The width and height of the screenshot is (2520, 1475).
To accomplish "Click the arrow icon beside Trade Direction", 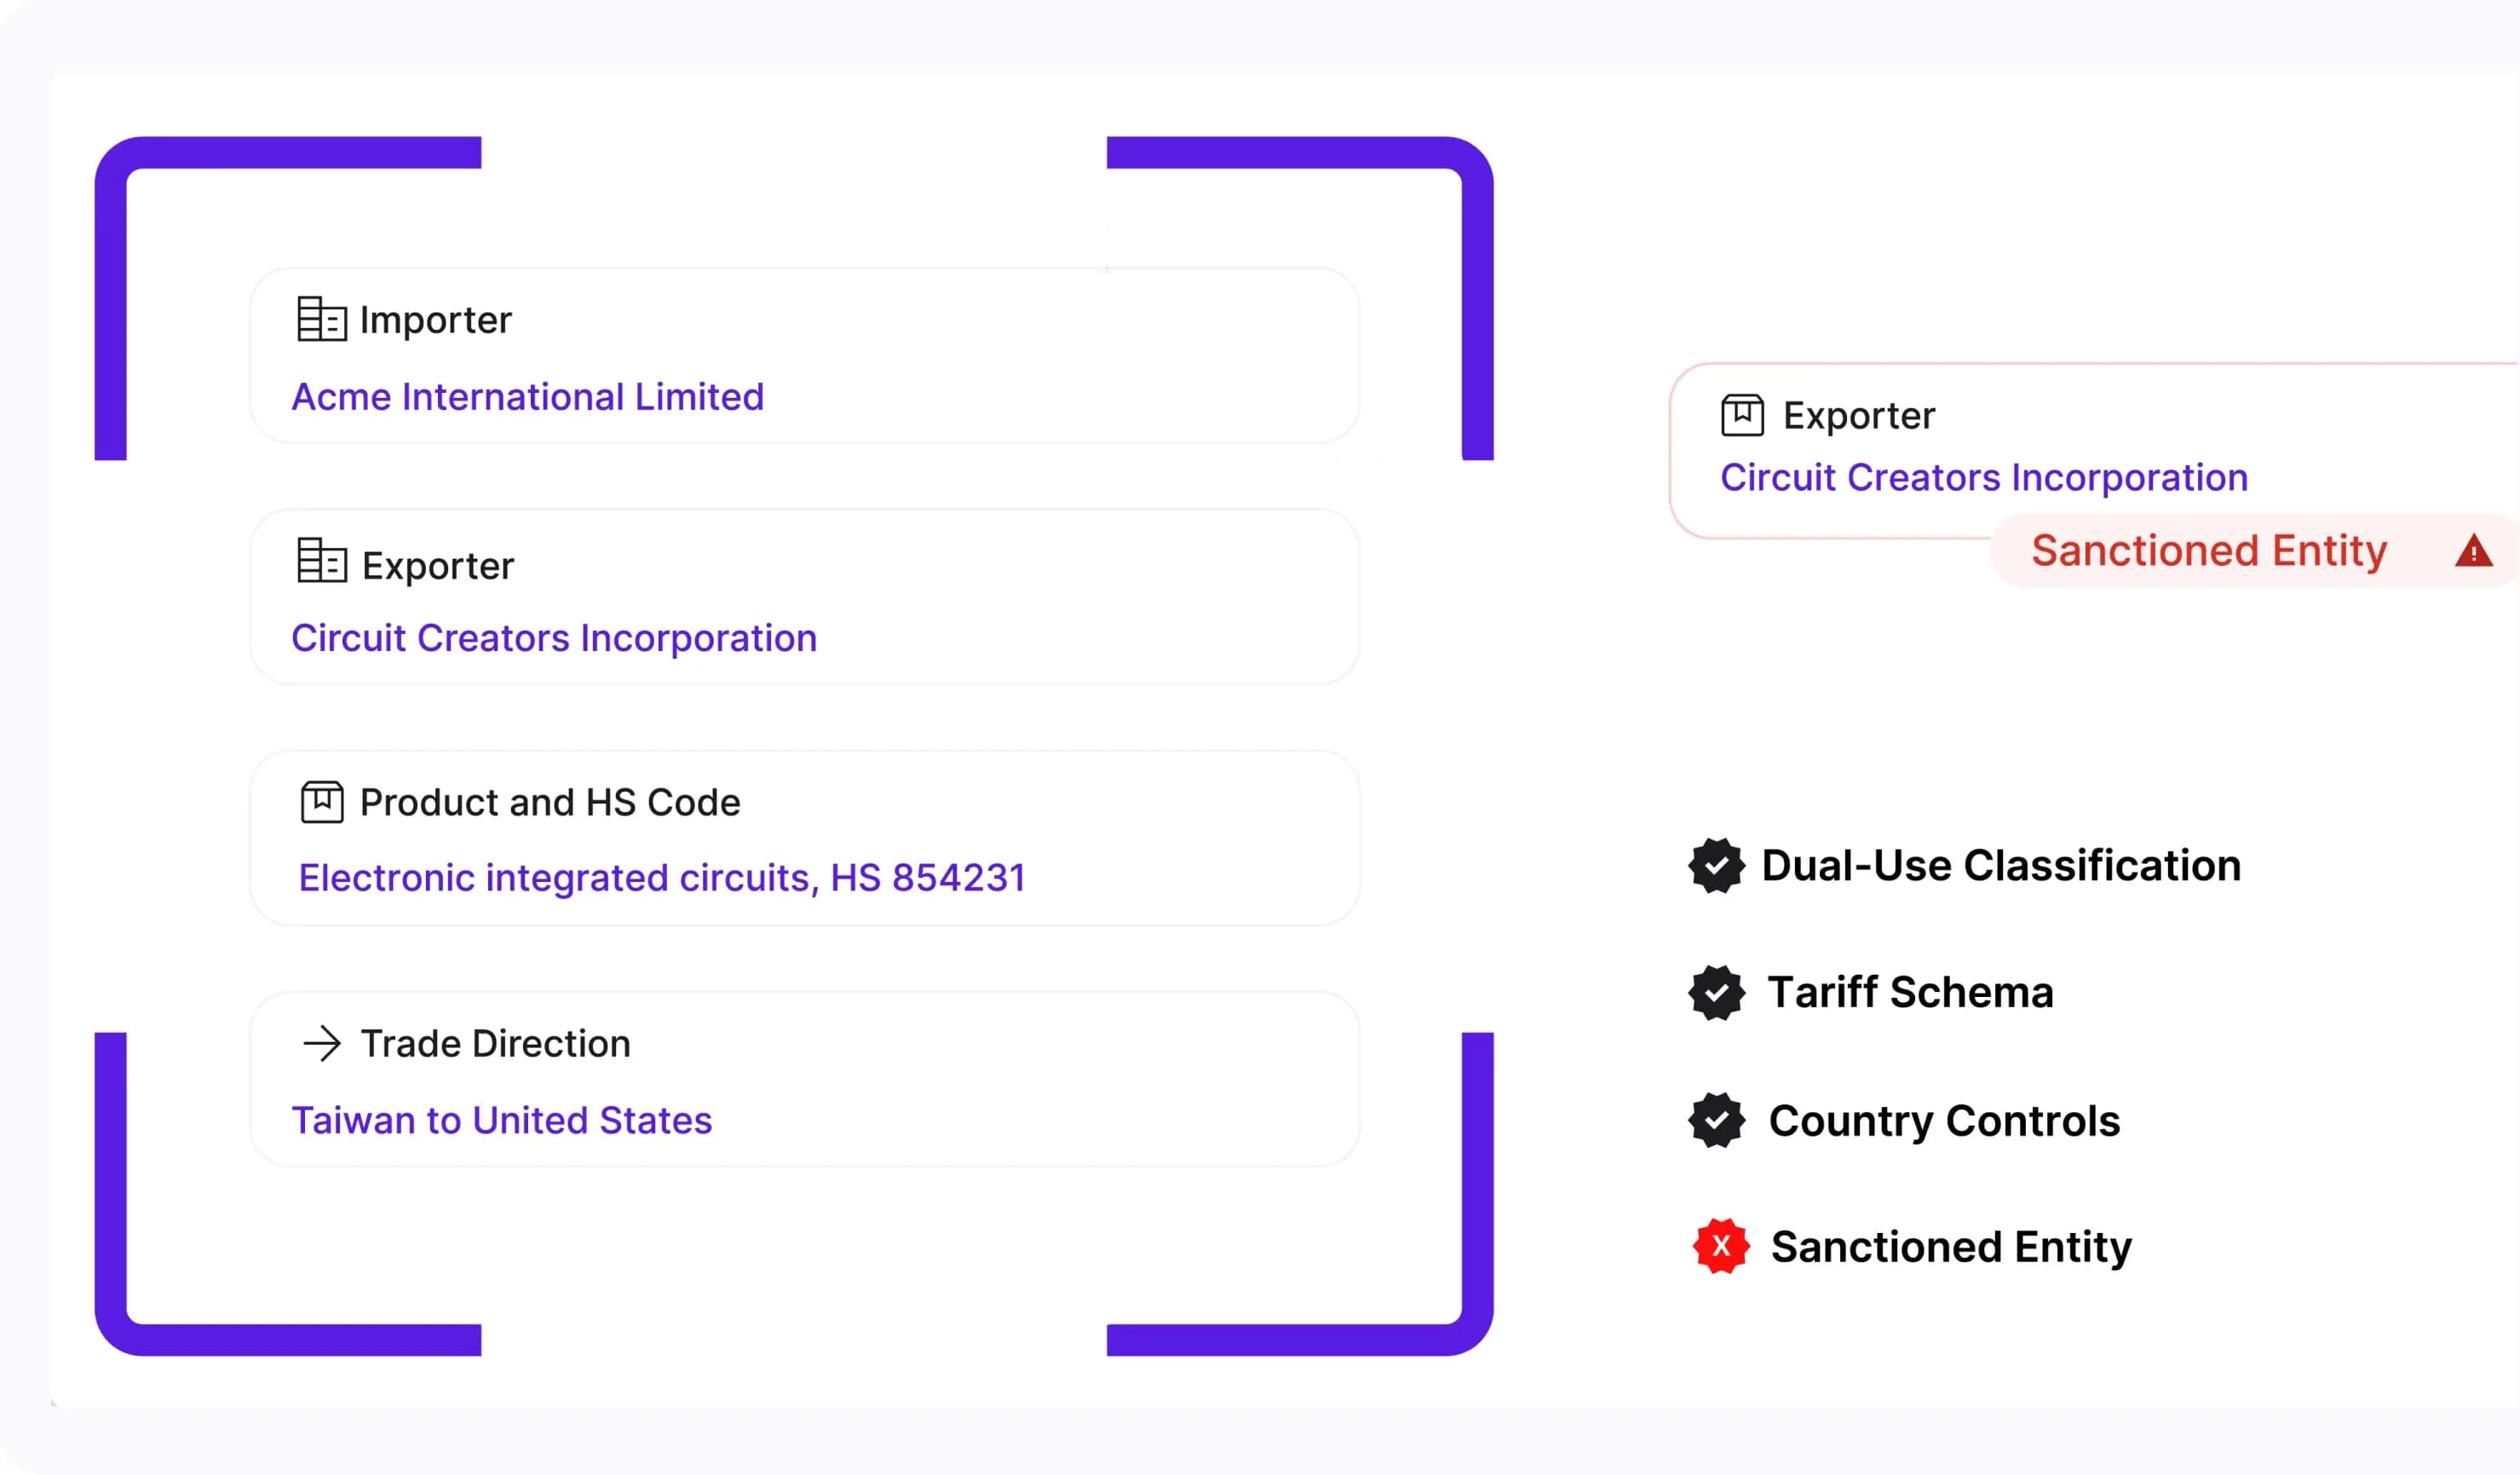I will [321, 1044].
